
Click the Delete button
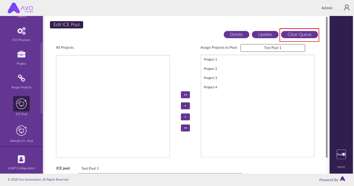coord(236,34)
